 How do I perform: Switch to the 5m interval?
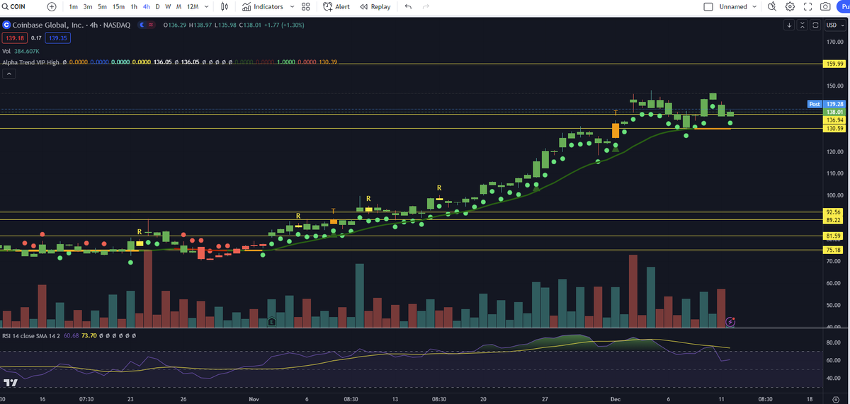coord(103,6)
